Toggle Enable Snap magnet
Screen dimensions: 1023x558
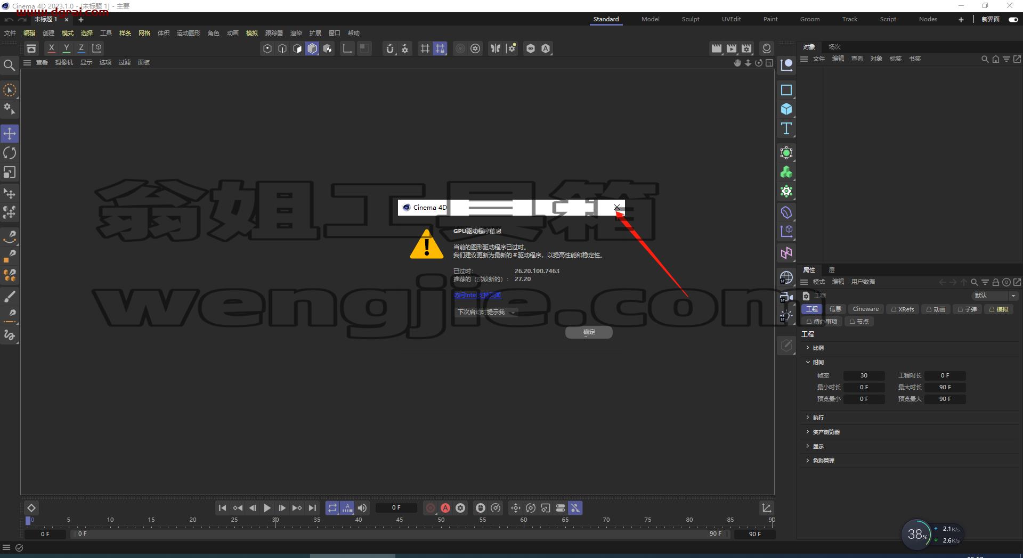(390, 49)
